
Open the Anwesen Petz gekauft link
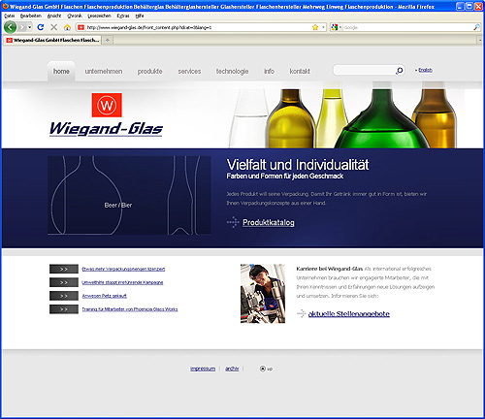(x=105, y=296)
